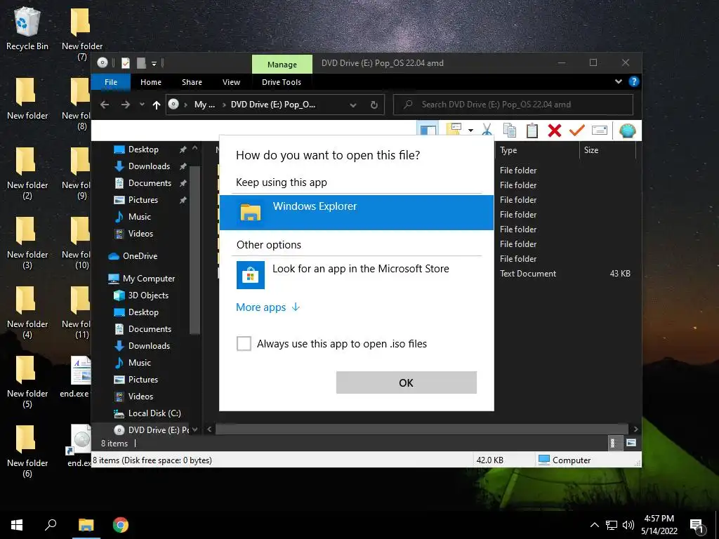Click the Copy toolbar icon

click(x=510, y=131)
